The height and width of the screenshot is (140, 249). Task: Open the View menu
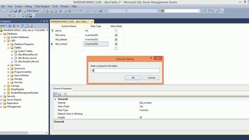(10, 6)
